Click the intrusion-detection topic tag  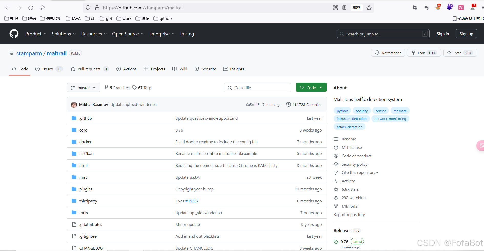pyautogui.click(x=352, y=119)
